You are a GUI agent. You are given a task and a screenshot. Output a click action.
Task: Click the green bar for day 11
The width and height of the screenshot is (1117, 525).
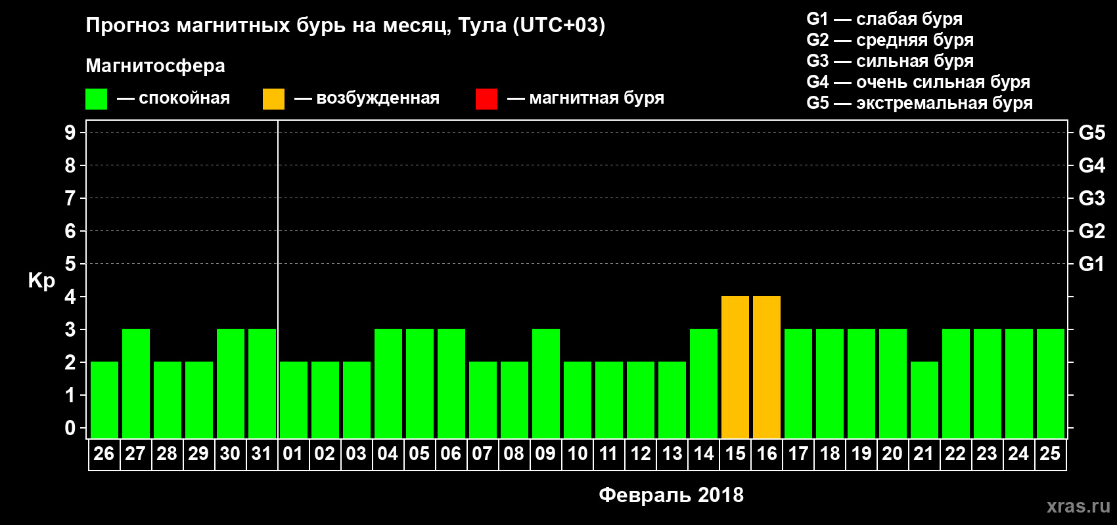[x=609, y=400]
